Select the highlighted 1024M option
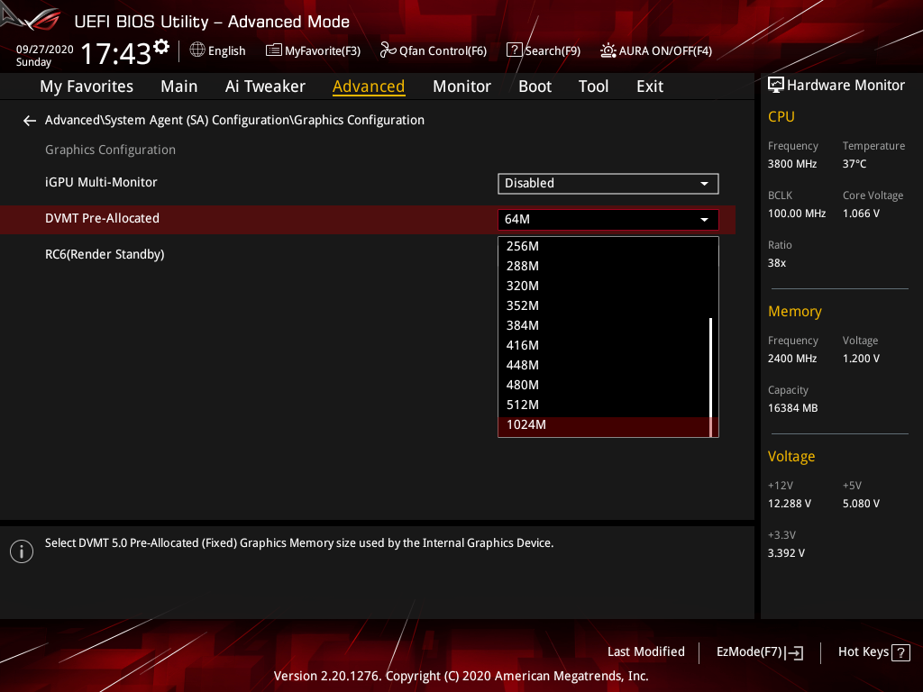Image resolution: width=923 pixels, height=692 pixels. 604,425
